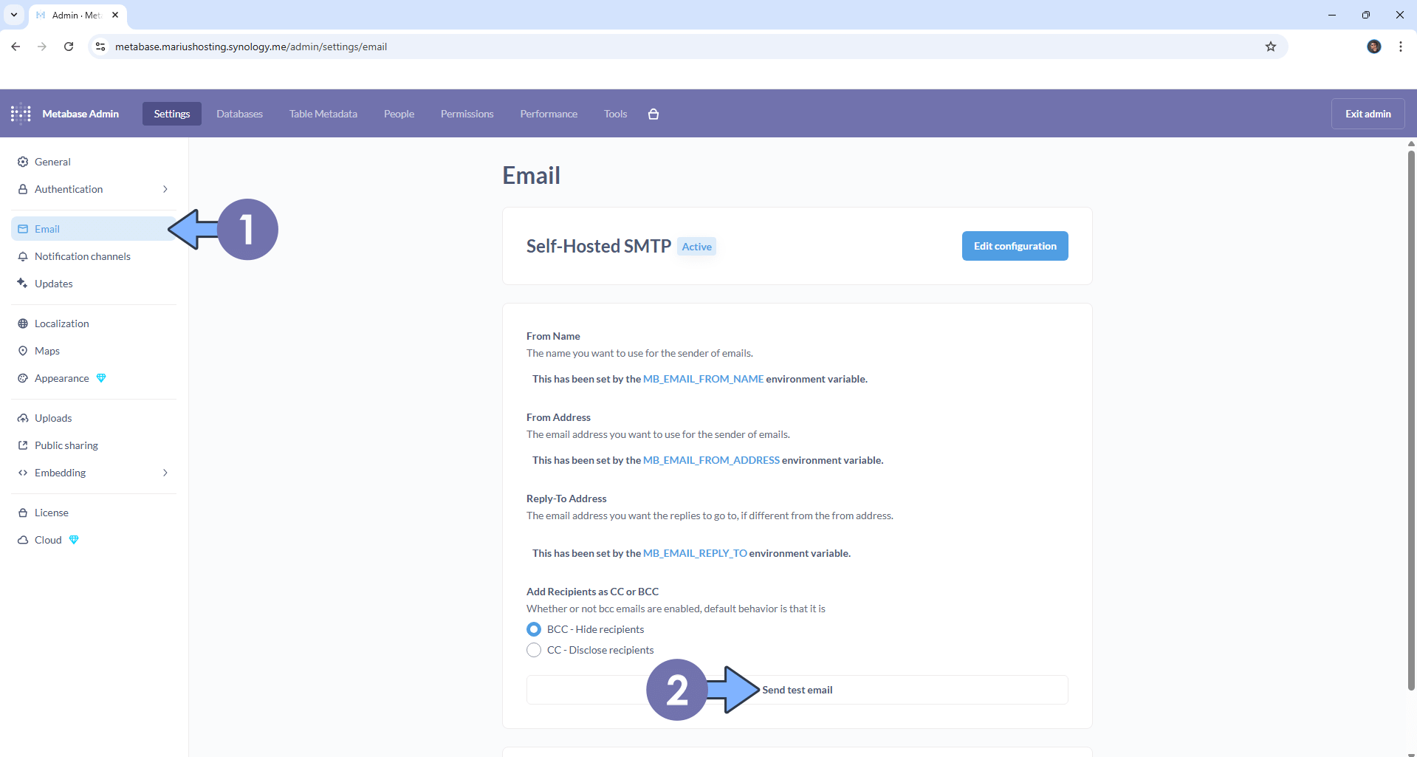Expand the Authentication section chevron
Viewport: 1417px width, 757px height.
pos(165,189)
